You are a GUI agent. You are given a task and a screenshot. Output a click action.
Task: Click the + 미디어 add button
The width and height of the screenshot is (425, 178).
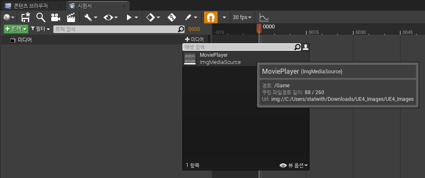pos(194,39)
